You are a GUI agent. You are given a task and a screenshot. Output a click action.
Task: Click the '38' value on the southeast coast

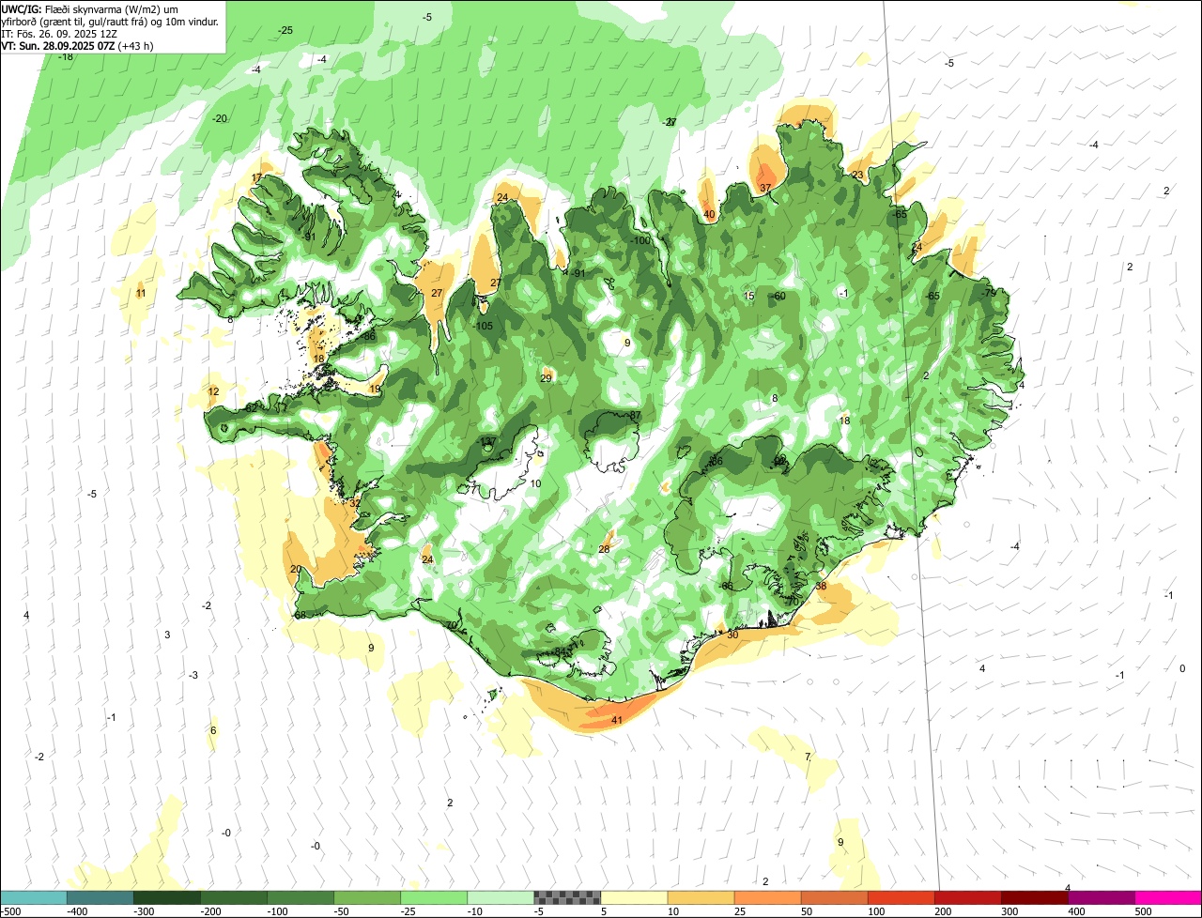point(822,586)
